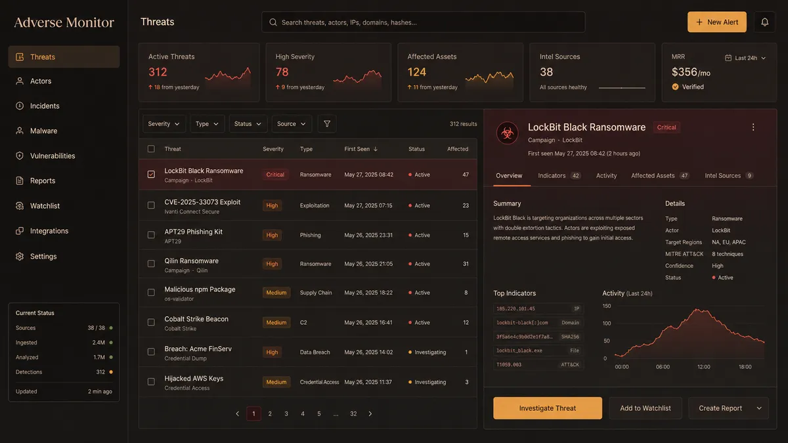Viewport: 788px width, 443px height.
Task: Click the Critical severity badge in table
Action: pyautogui.click(x=275, y=175)
